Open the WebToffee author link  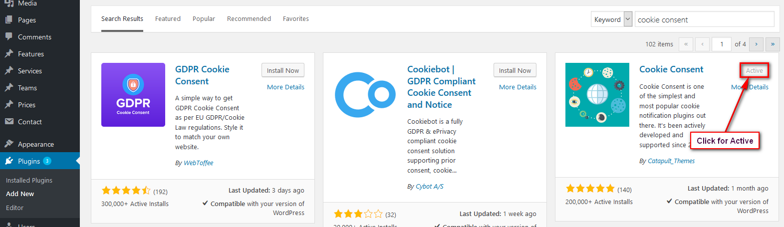point(198,163)
